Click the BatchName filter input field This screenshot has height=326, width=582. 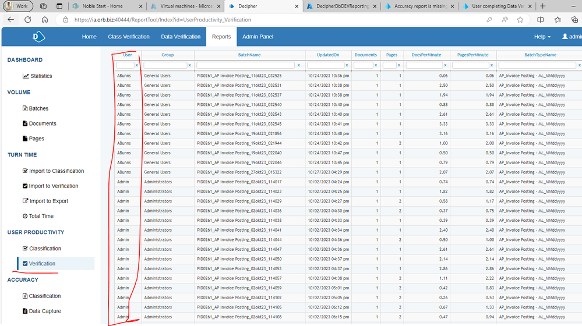tap(247, 65)
